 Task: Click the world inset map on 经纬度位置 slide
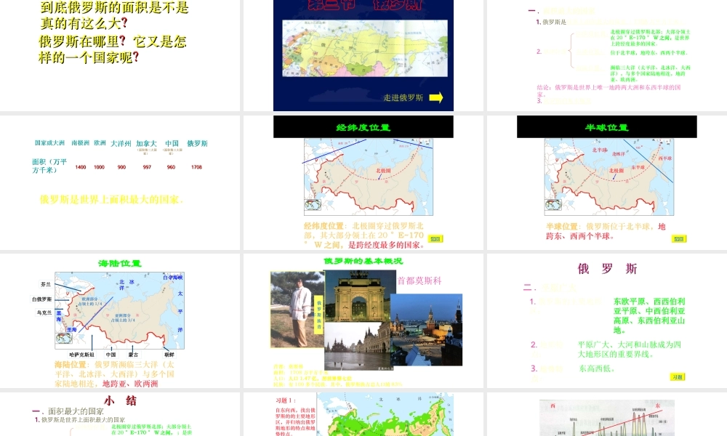click(x=313, y=205)
